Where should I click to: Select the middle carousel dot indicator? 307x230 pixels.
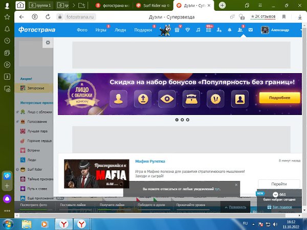click(x=182, y=120)
